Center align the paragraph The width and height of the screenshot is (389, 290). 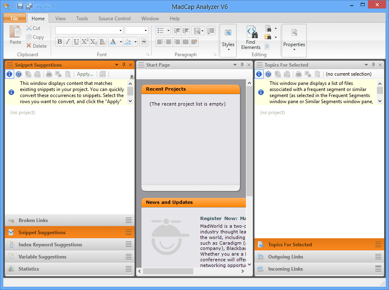169,42
